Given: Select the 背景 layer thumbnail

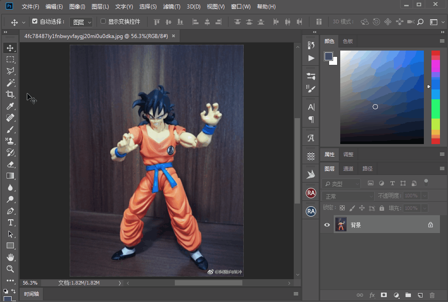Looking at the screenshot, I should (341, 225).
